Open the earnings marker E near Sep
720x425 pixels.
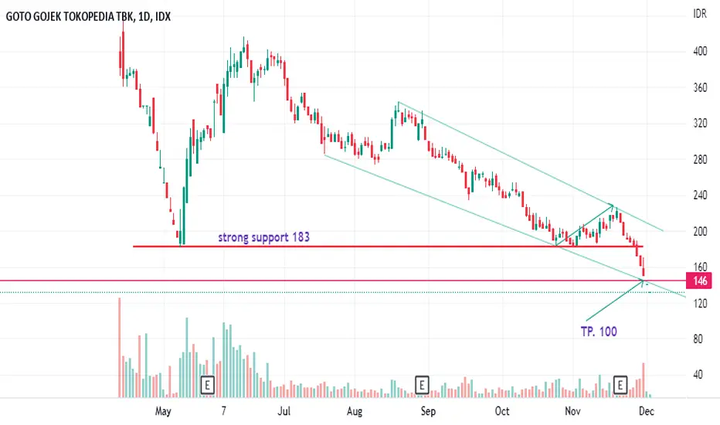pos(422,385)
